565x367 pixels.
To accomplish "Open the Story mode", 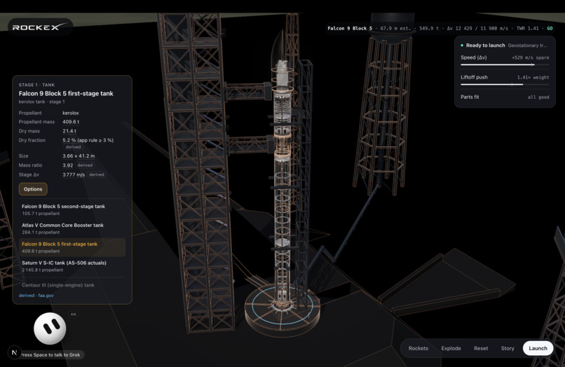I will [508, 348].
